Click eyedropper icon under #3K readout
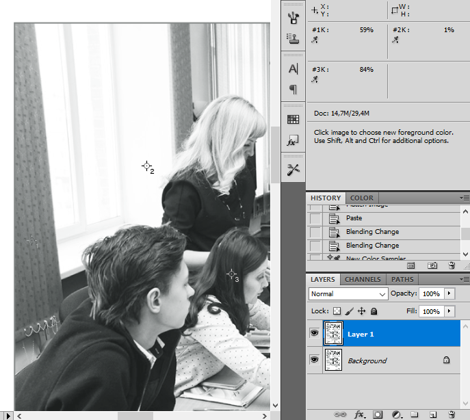 [315, 79]
